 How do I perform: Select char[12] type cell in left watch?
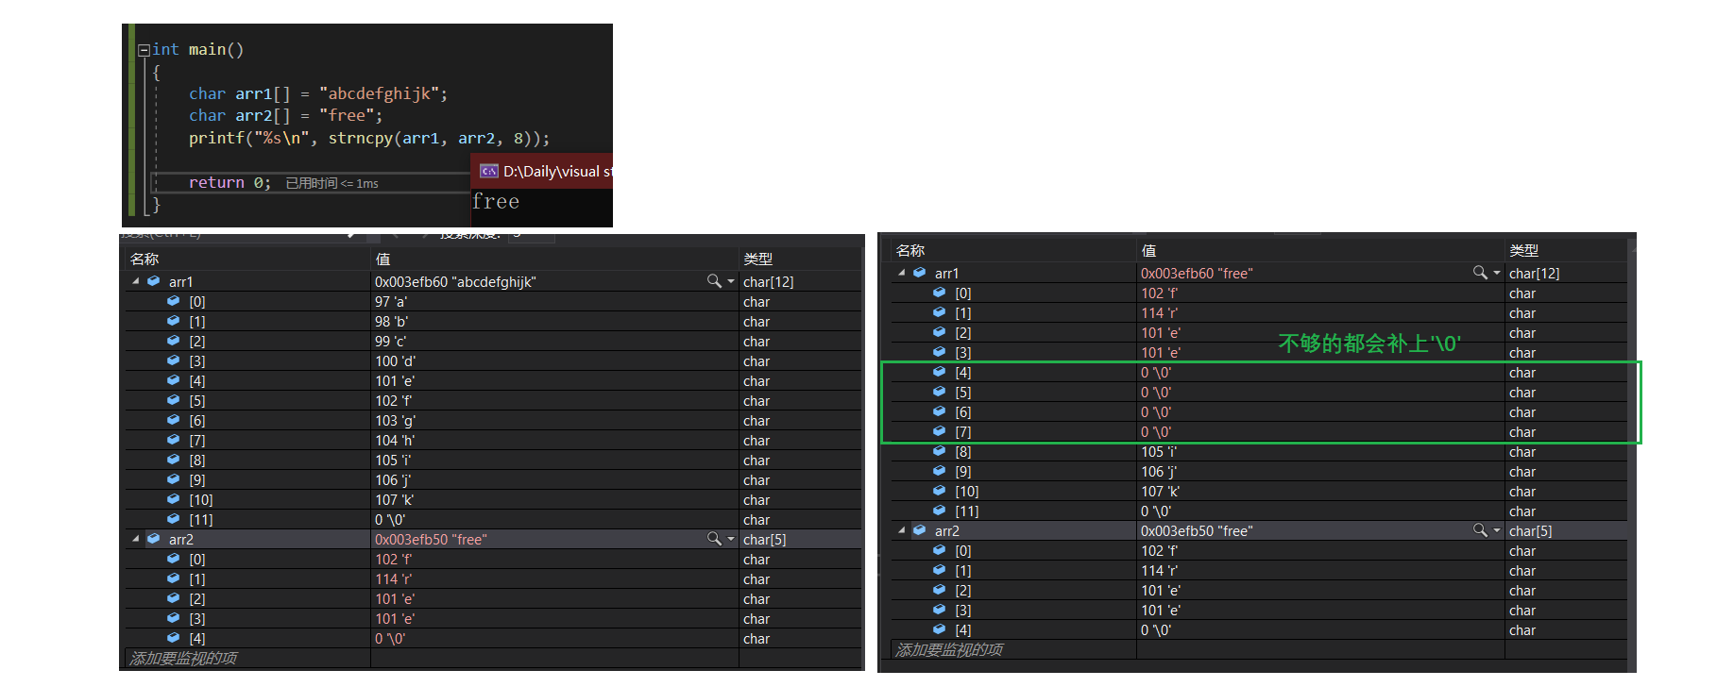coord(769,281)
